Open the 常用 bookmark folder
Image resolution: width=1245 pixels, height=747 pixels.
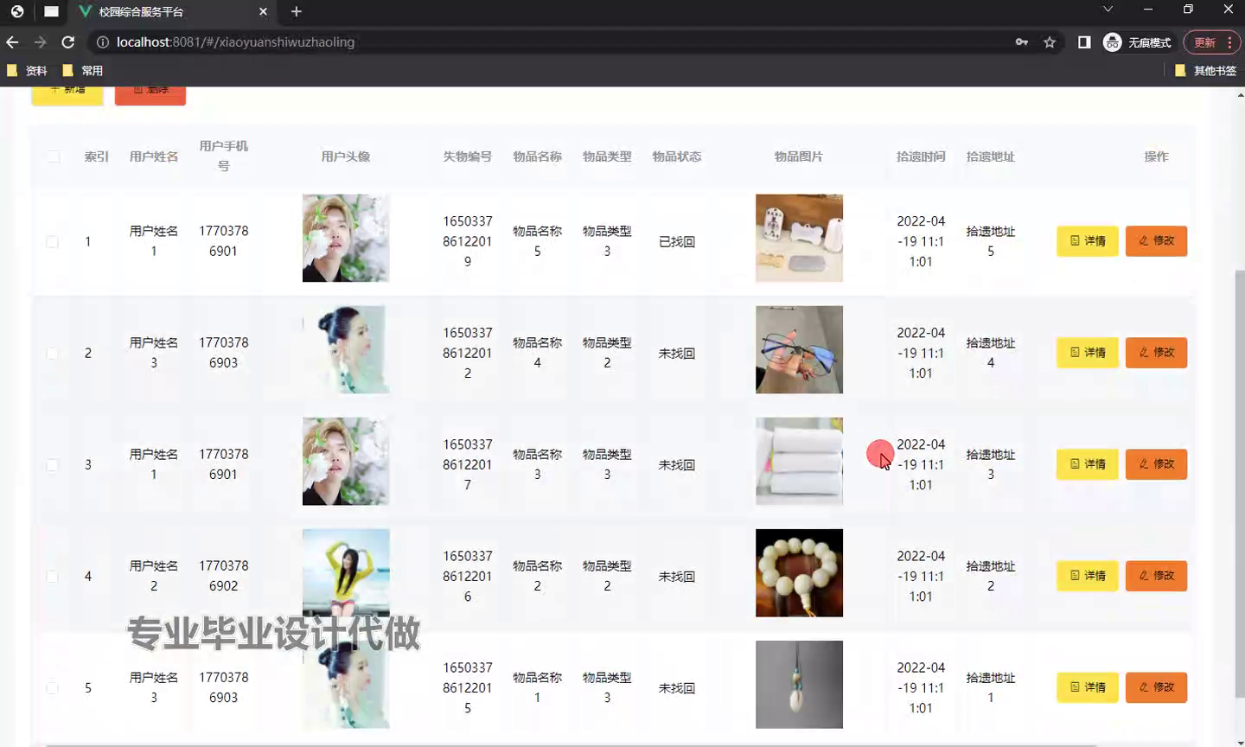tap(83, 71)
